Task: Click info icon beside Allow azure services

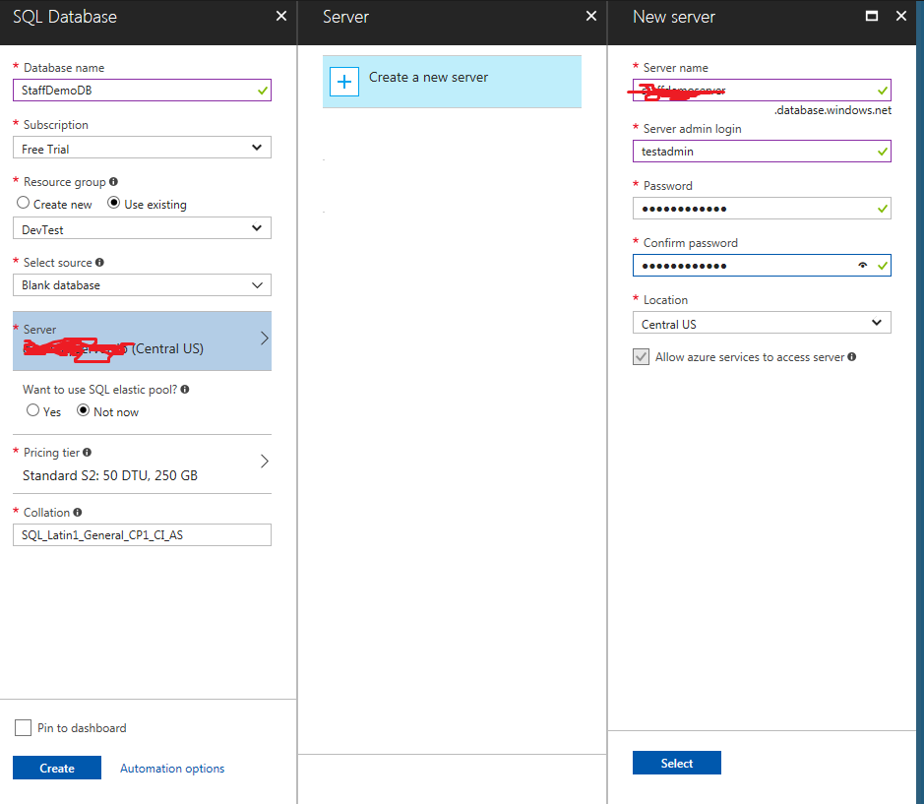Action: tap(852, 356)
